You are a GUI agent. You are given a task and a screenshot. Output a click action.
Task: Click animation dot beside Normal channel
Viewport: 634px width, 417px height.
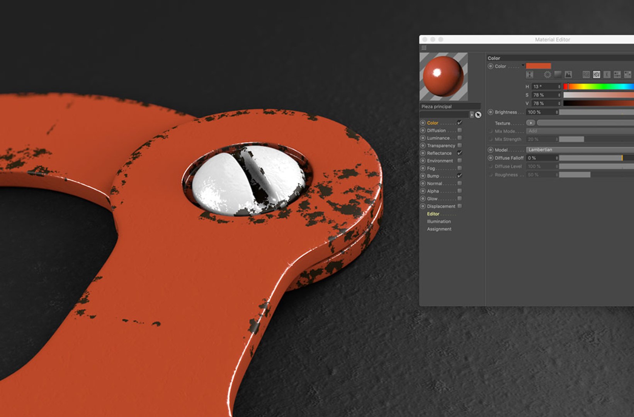coord(423,183)
